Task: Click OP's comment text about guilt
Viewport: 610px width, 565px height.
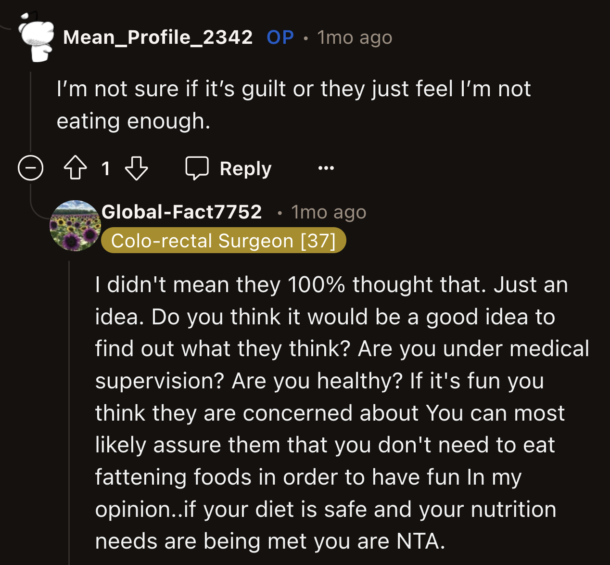Action: point(293,104)
